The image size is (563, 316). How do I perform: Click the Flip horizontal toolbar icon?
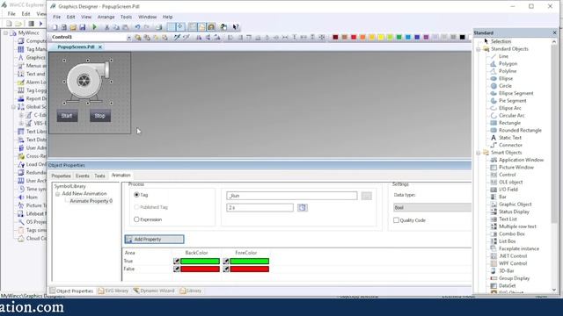(199, 37)
